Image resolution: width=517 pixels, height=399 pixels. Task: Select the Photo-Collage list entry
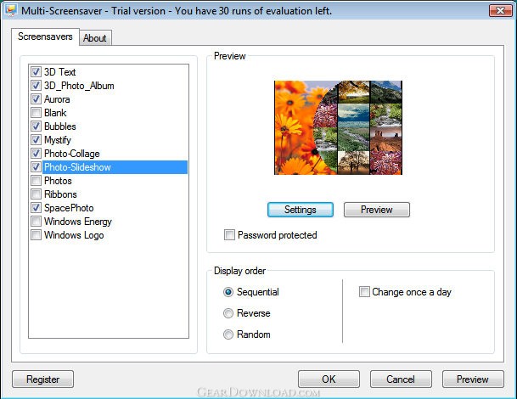click(72, 154)
